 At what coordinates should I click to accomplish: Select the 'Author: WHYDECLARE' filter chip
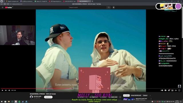[x=136, y=95]
